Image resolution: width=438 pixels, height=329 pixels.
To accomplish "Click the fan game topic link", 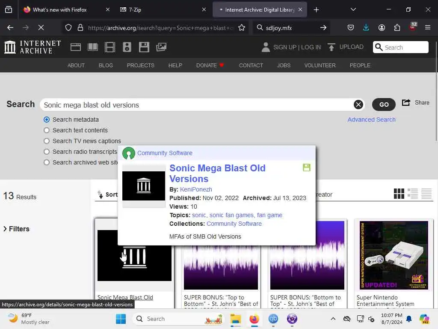I will coord(269,215).
